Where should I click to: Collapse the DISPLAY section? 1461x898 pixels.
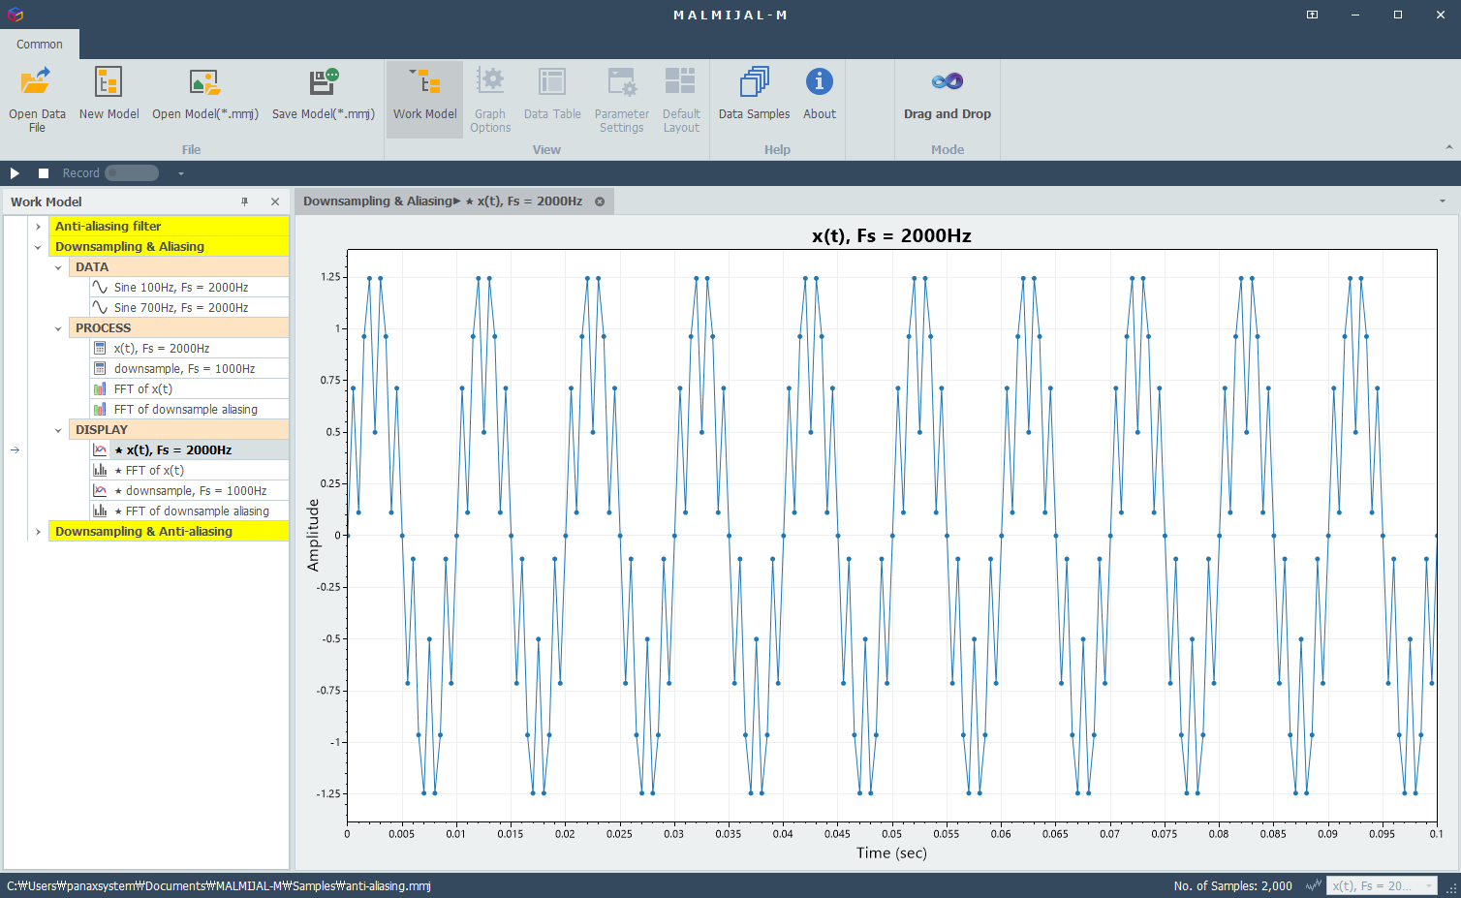point(58,430)
